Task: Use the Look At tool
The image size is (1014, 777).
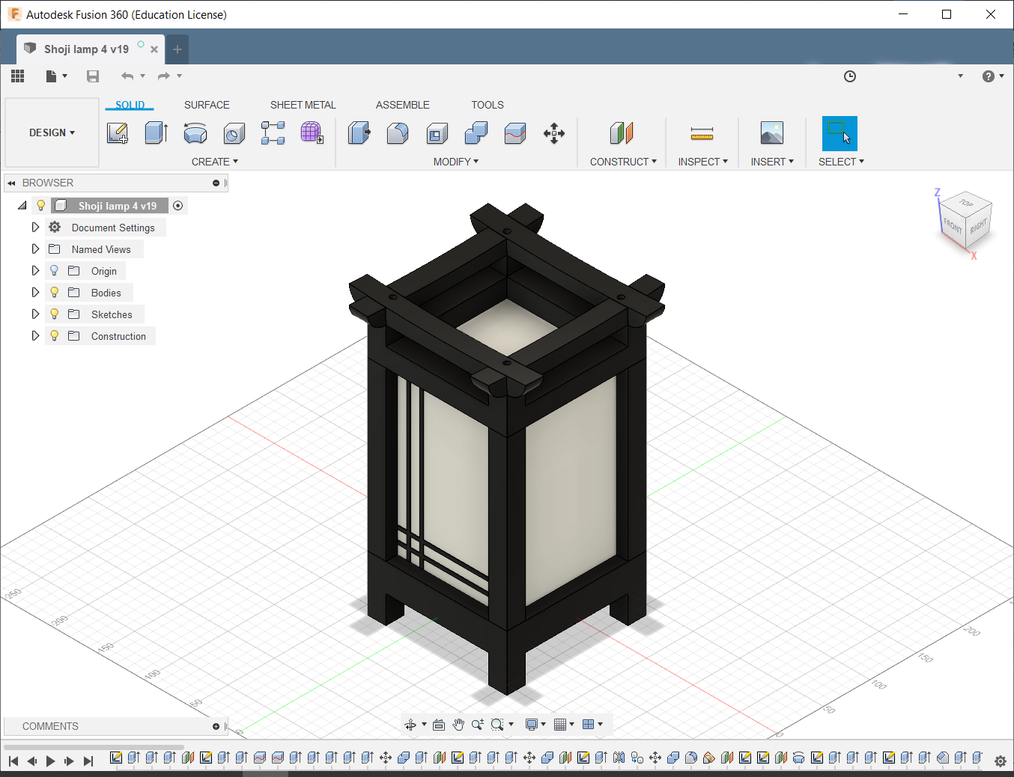Action: click(439, 725)
